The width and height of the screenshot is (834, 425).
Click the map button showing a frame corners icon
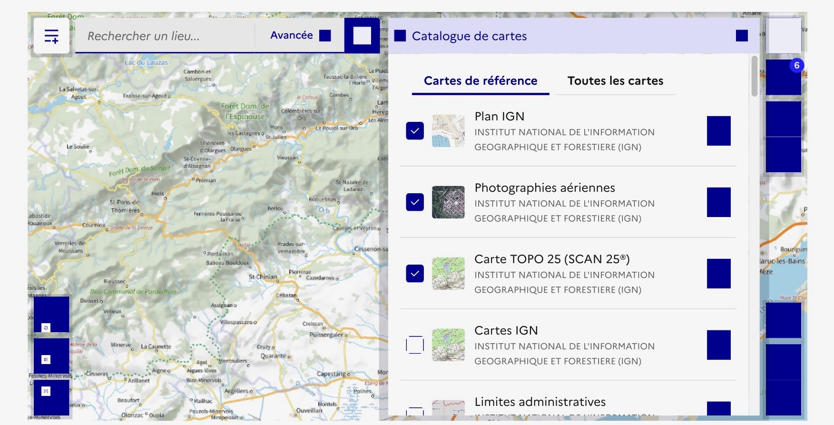point(51,397)
